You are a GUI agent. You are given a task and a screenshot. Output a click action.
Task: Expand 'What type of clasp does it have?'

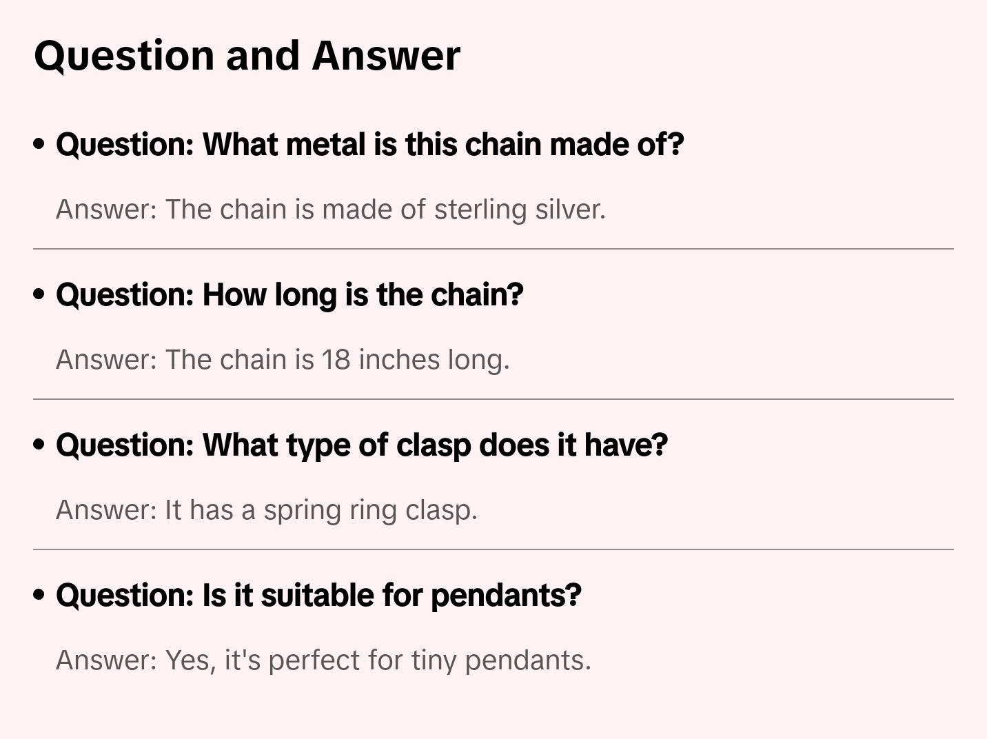[362, 445]
